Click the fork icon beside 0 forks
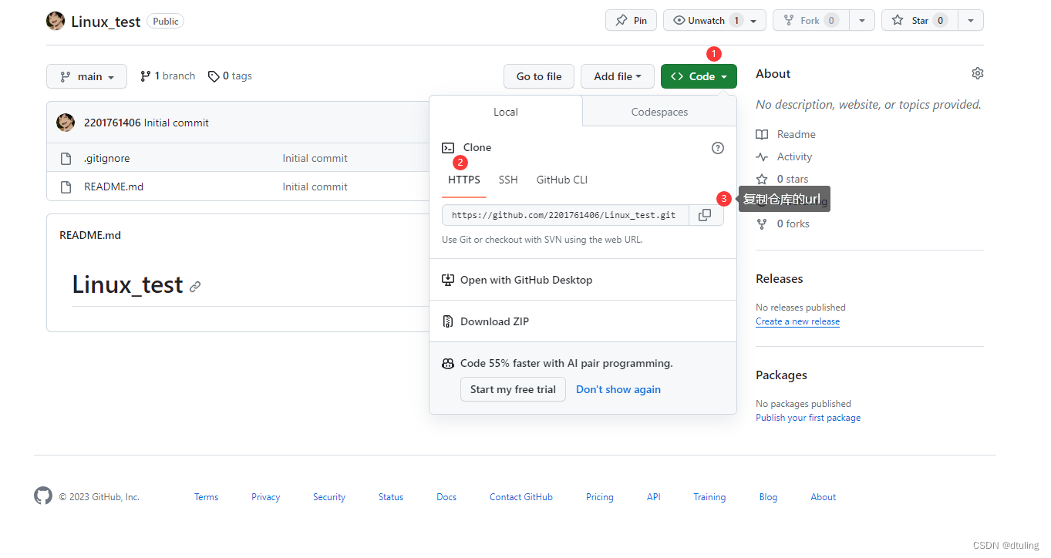This screenshot has width=1051, height=558. point(762,224)
